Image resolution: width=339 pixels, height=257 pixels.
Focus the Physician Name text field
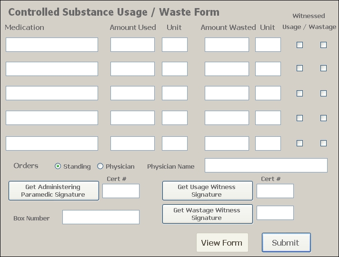click(266, 165)
